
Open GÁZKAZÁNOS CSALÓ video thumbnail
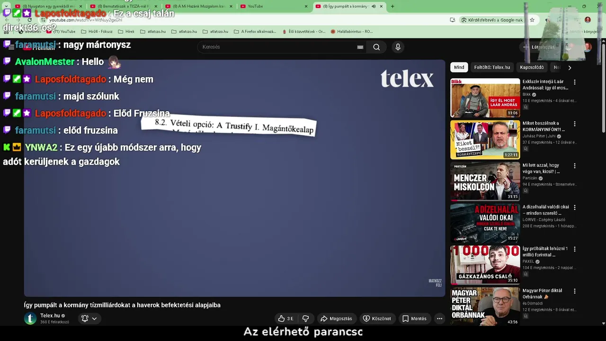[485, 264]
